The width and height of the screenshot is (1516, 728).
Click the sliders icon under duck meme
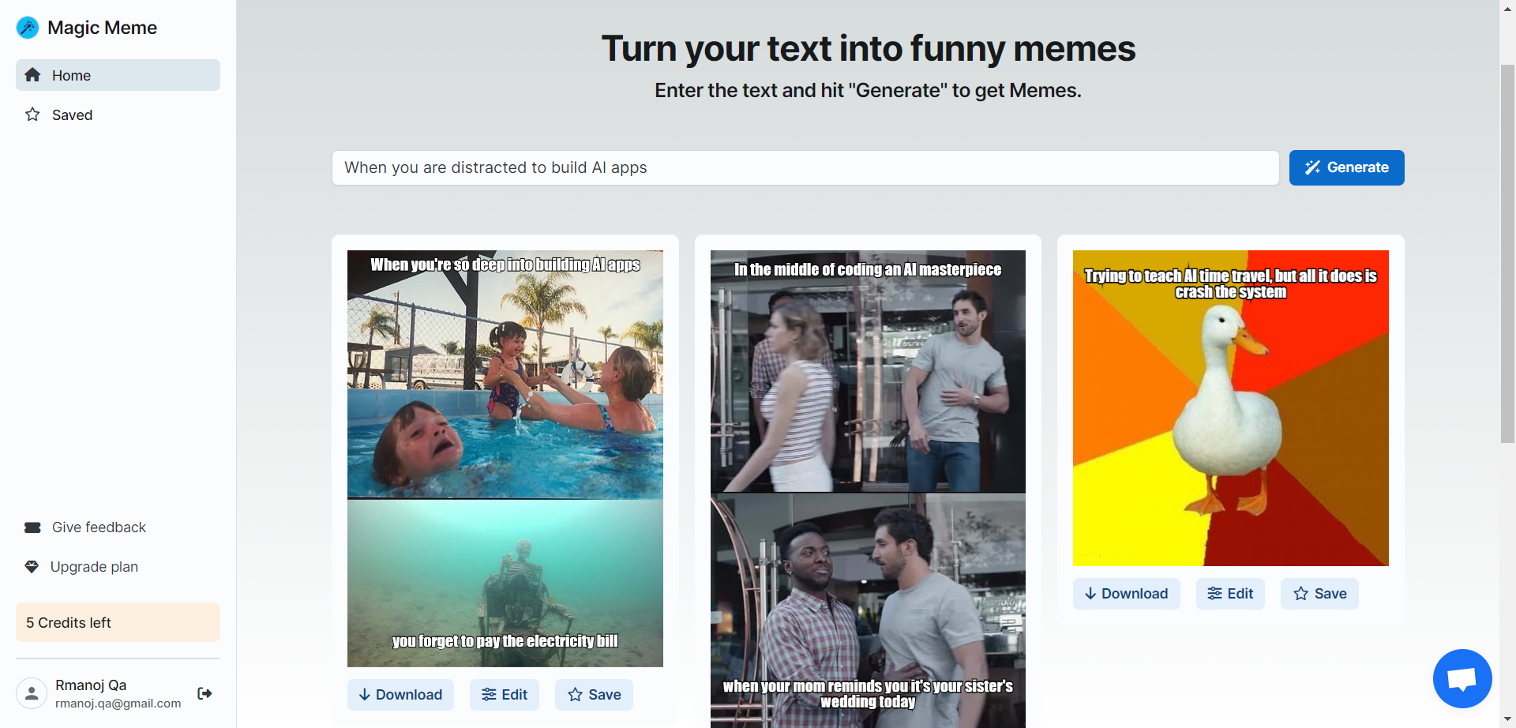(x=1215, y=594)
